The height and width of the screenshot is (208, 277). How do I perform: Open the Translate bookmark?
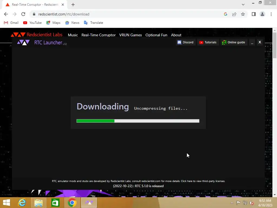pos(93,23)
